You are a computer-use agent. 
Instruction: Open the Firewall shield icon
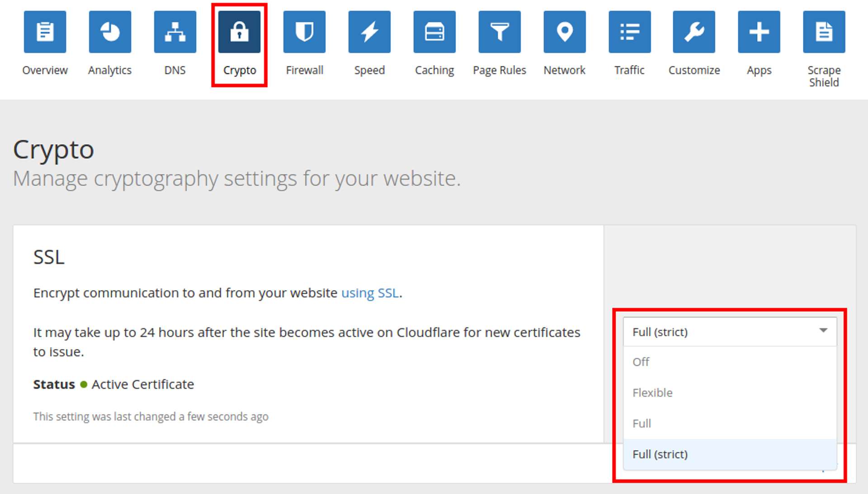click(304, 32)
